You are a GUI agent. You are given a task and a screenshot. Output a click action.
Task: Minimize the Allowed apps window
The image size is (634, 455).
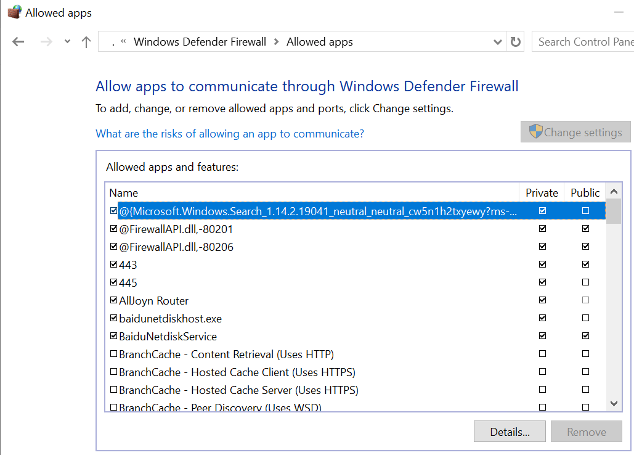tap(619, 12)
